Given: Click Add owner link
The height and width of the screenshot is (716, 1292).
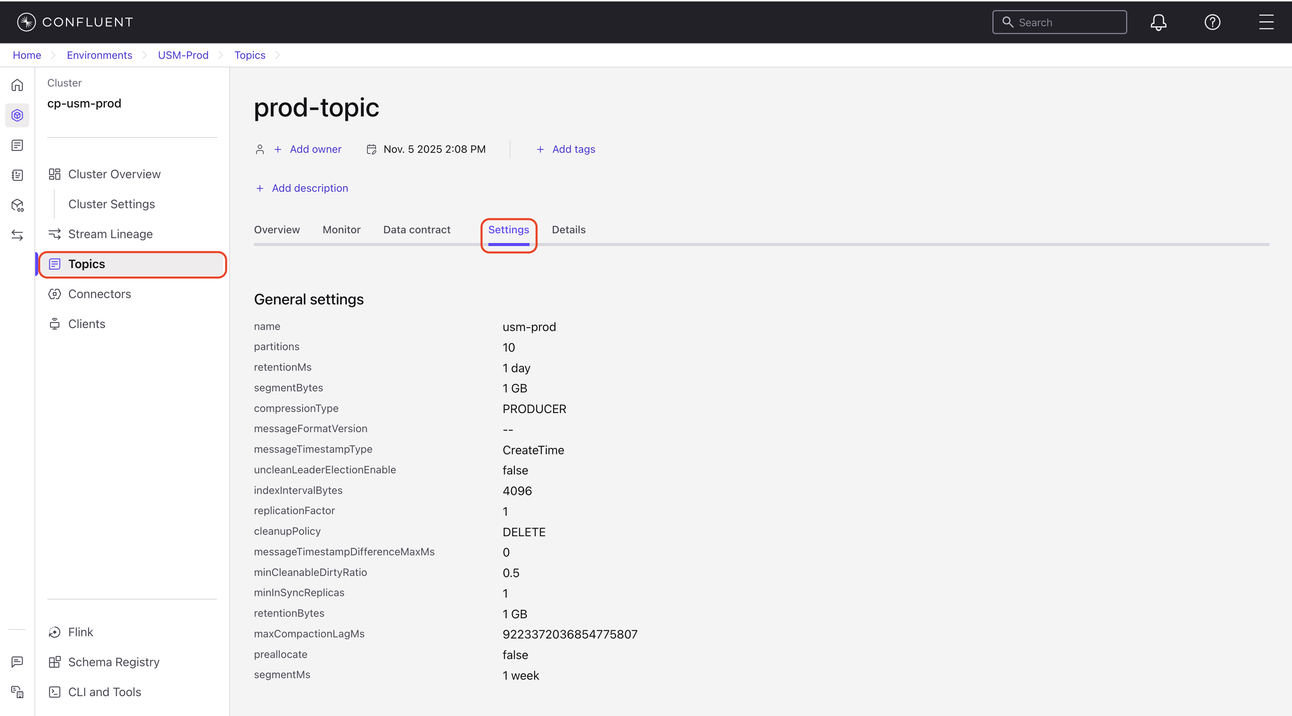Looking at the screenshot, I should pyautogui.click(x=315, y=149).
